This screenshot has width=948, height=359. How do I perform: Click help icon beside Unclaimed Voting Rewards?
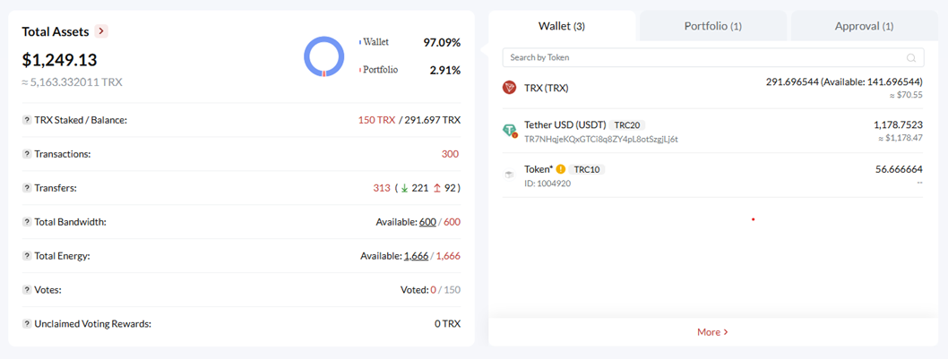click(27, 323)
